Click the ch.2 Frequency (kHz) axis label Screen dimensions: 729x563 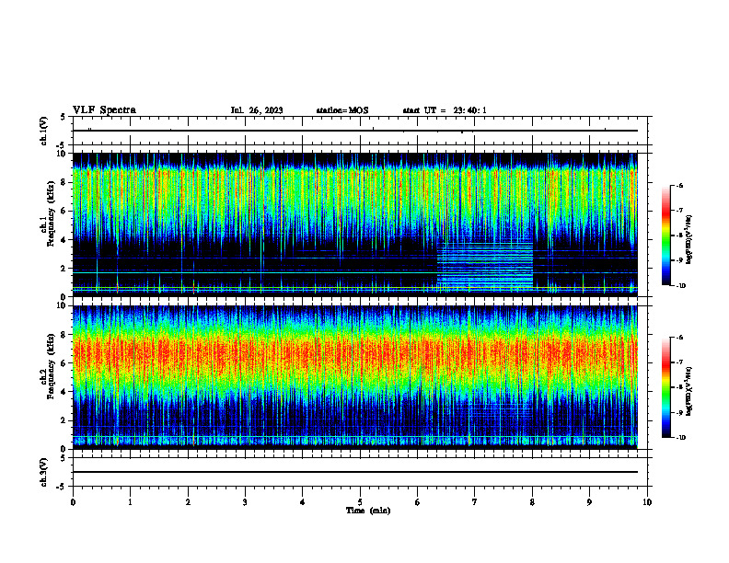pos(48,366)
